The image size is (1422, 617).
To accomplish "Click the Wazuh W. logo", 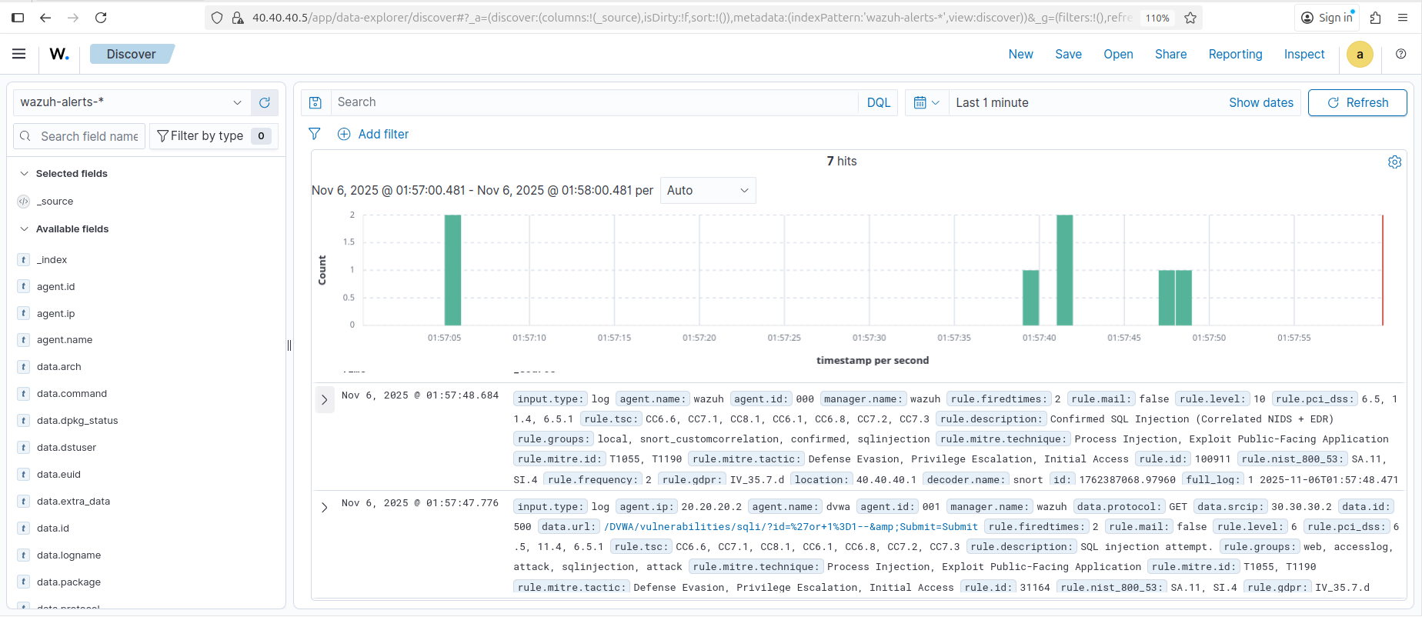I will click(59, 54).
